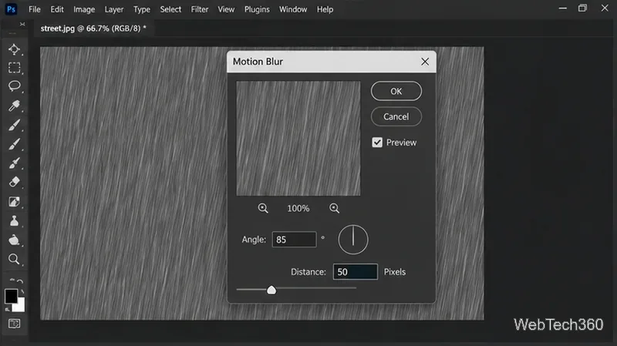Open the View menu
The image size is (617, 346).
click(x=226, y=9)
